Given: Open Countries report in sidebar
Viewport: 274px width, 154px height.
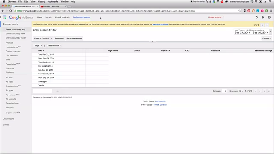Looking at the screenshot, I should (x=10, y=68).
